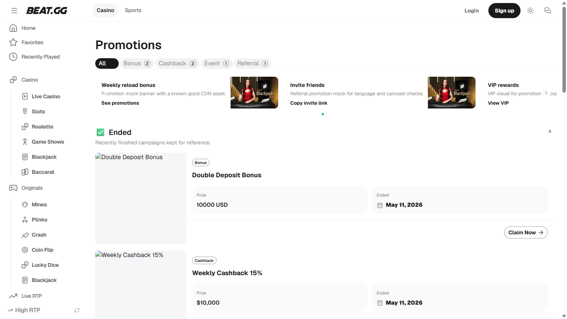
Task: Filter promotions by Cashback
Action: pos(177,63)
